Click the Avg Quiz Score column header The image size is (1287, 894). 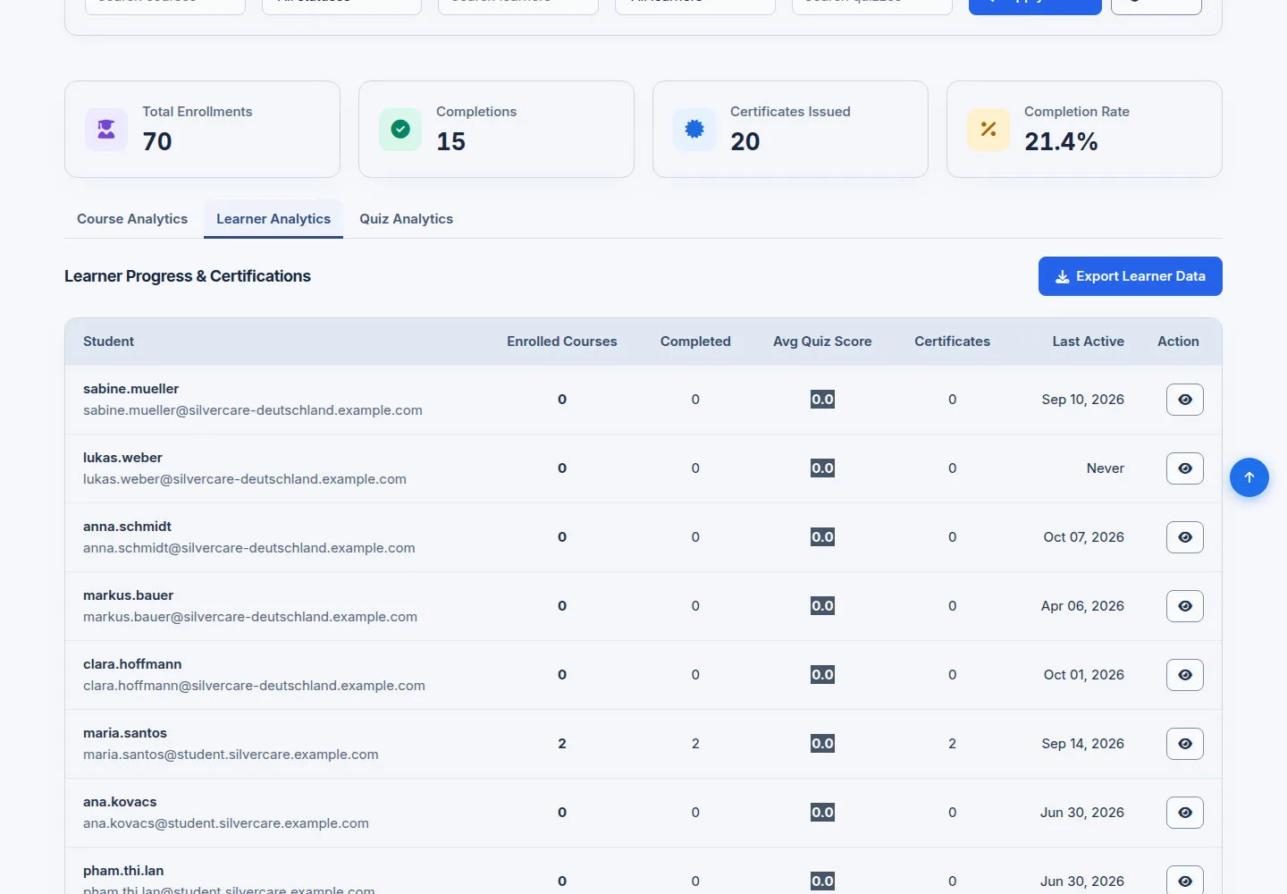click(822, 342)
